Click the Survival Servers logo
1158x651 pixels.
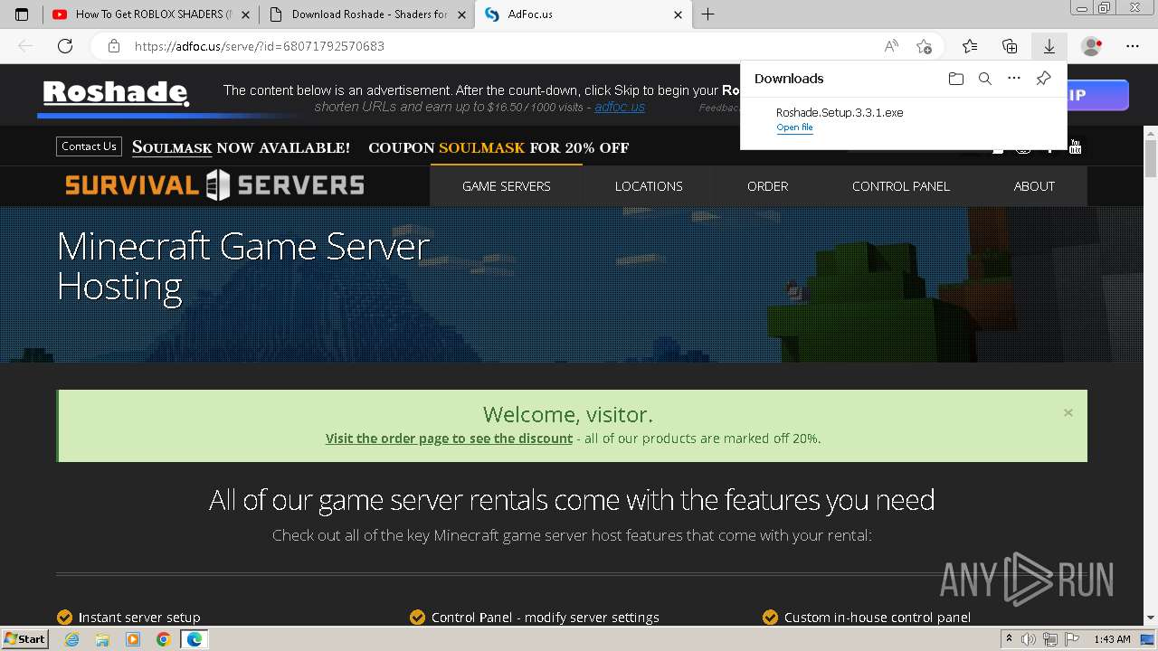pos(214,185)
